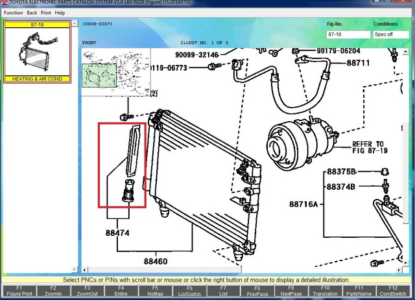Select the 87-18 Heating & Air Cond thumbnail
The width and height of the screenshot is (415, 300).
click(x=38, y=52)
